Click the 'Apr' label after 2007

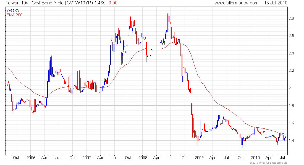pos(100,158)
